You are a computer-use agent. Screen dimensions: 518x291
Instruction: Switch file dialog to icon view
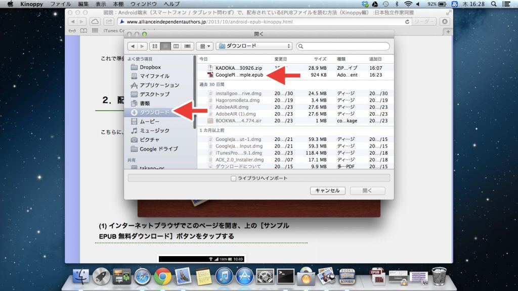tap(155, 46)
